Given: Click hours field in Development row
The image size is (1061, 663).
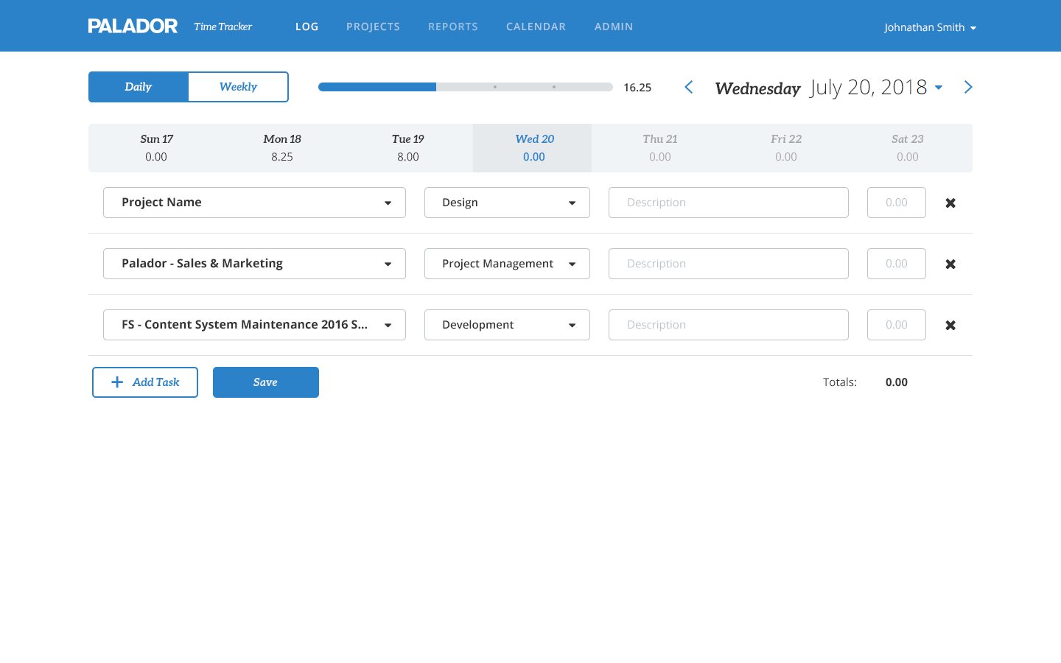Looking at the screenshot, I should point(897,325).
